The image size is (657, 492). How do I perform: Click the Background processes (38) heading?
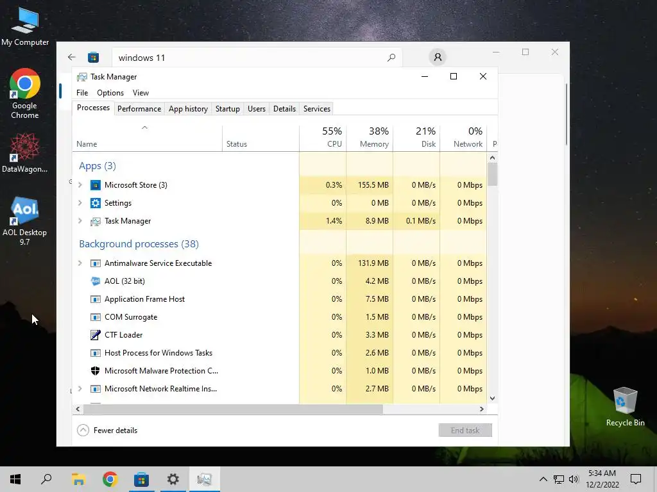point(139,244)
